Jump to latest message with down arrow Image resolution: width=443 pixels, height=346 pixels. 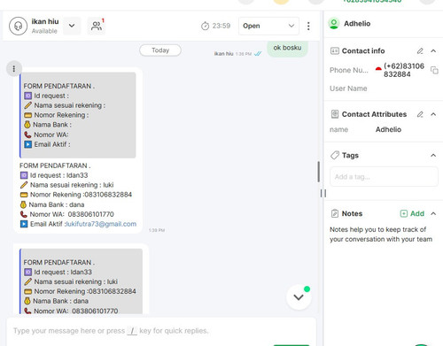299,297
